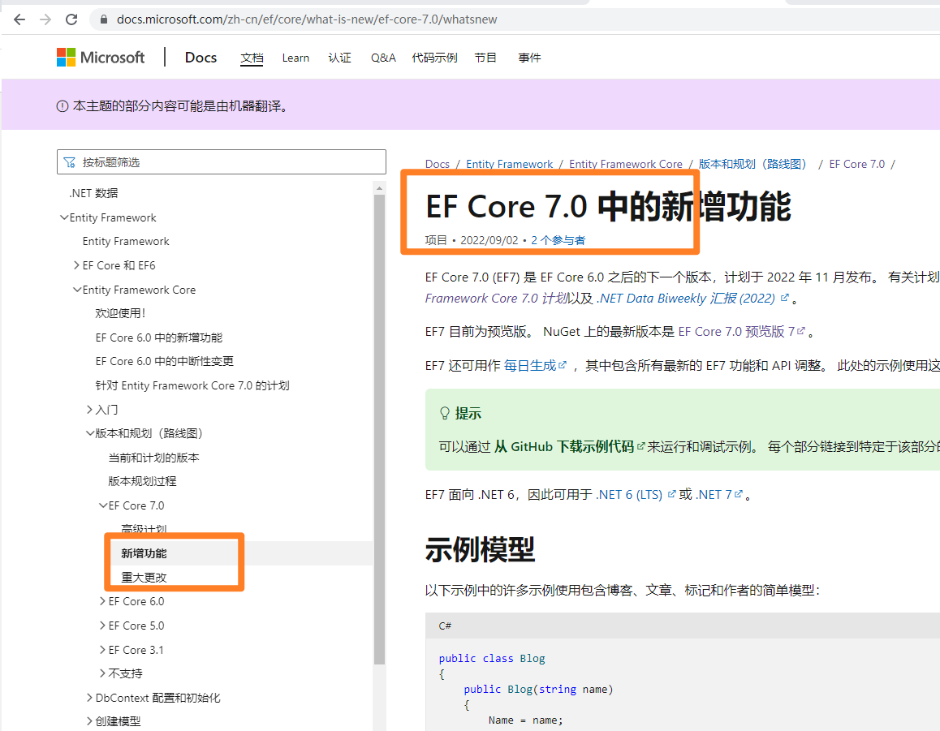
Task: Click the browser address bar URL
Action: tap(307, 19)
